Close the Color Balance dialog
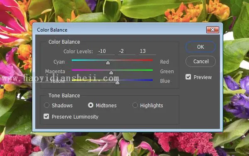This screenshot has width=249, height=156. click(212, 30)
